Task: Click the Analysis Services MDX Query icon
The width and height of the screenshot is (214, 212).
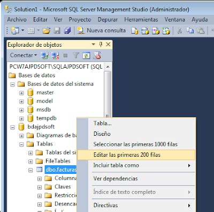Action: (145, 31)
